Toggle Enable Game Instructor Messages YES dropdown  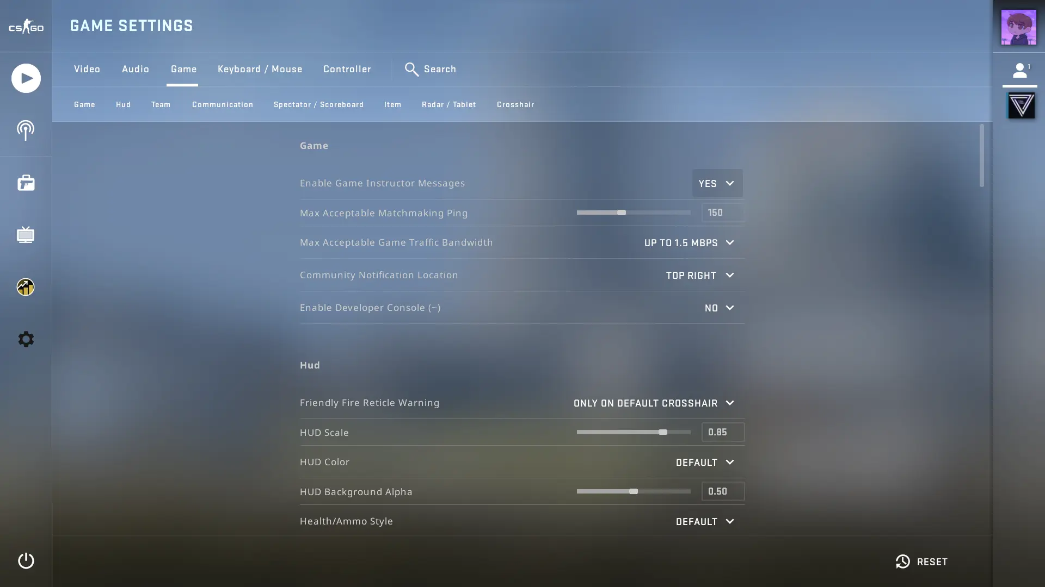pos(717,183)
